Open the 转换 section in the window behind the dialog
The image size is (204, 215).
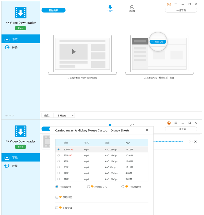click(x=20, y=166)
